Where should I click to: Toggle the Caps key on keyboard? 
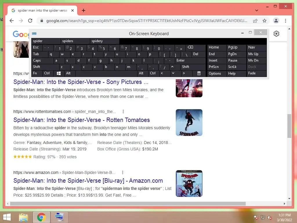(42, 60)
